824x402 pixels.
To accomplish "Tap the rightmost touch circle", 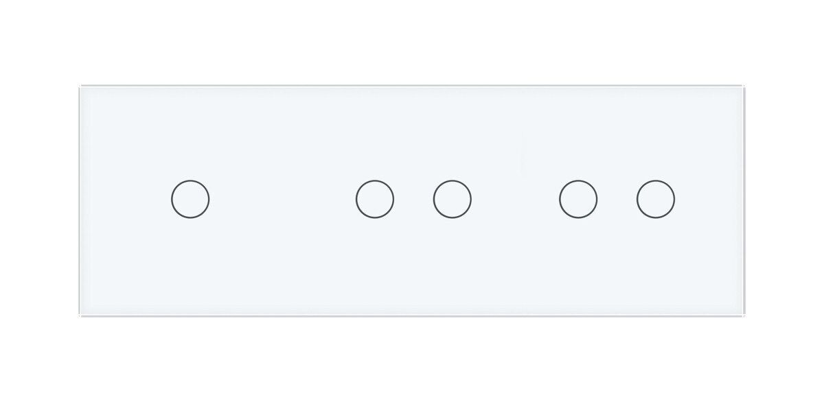I will [656, 200].
